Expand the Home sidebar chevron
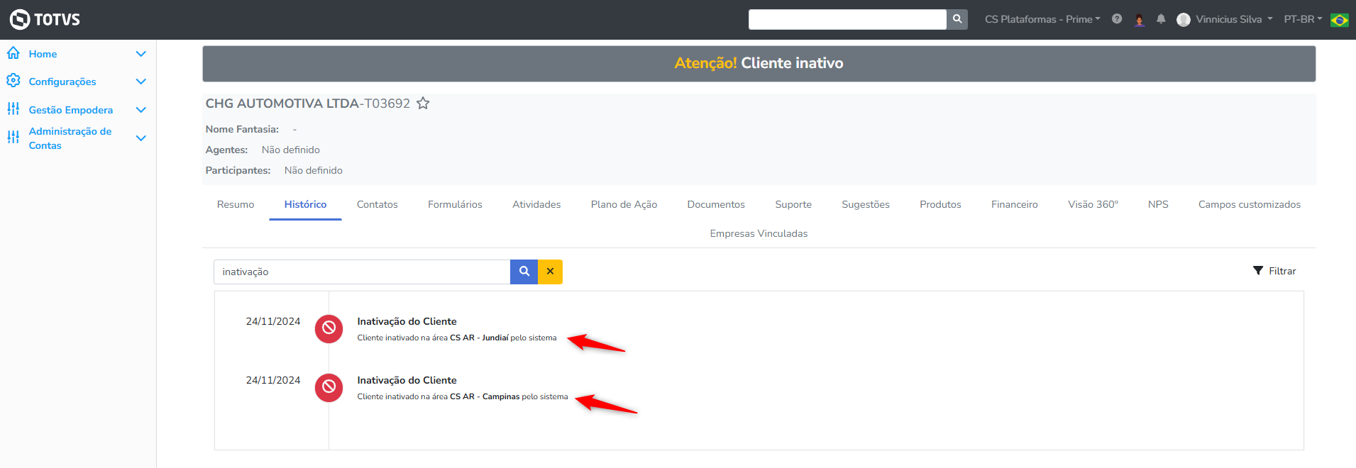 [140, 54]
